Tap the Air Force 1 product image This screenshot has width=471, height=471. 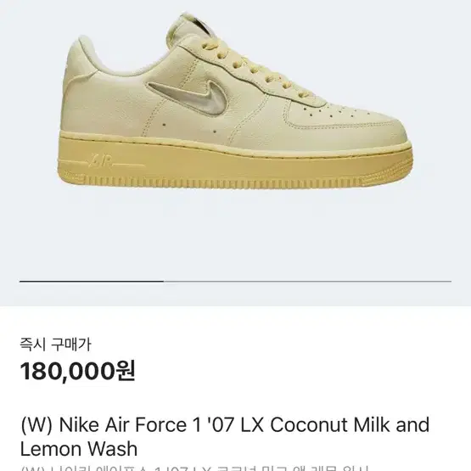pos(235,102)
